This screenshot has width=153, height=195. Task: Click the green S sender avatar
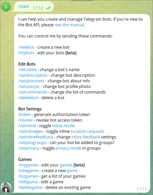tap(6, 6)
